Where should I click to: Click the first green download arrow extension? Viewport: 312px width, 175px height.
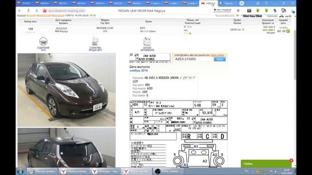tap(258, 11)
